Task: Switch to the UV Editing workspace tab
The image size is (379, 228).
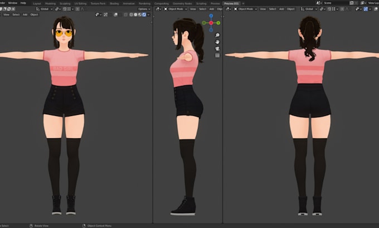Action: 77,3
